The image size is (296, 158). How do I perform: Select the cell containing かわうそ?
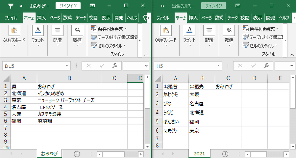(x=175, y=95)
